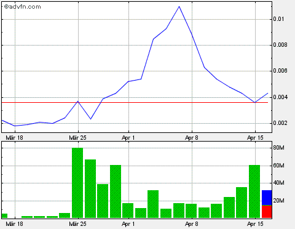Click the 80M volume axis label
295x229 pixels.
[279, 148]
